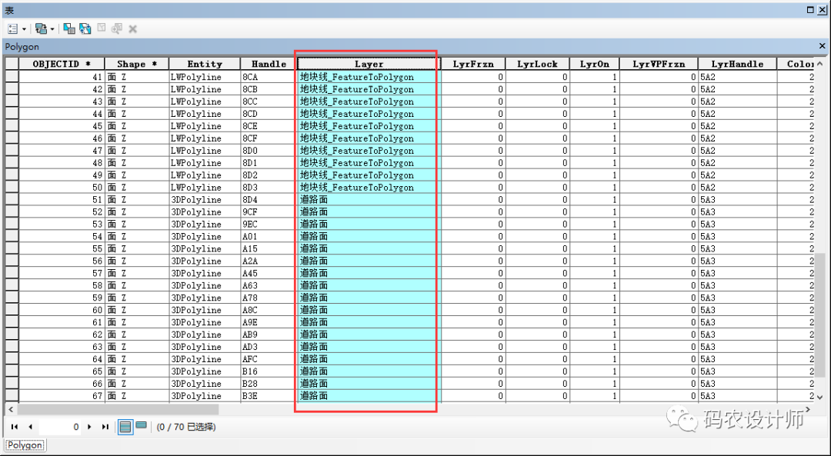Jump to the last record
This screenshot has width=831, height=456.
tap(105, 427)
